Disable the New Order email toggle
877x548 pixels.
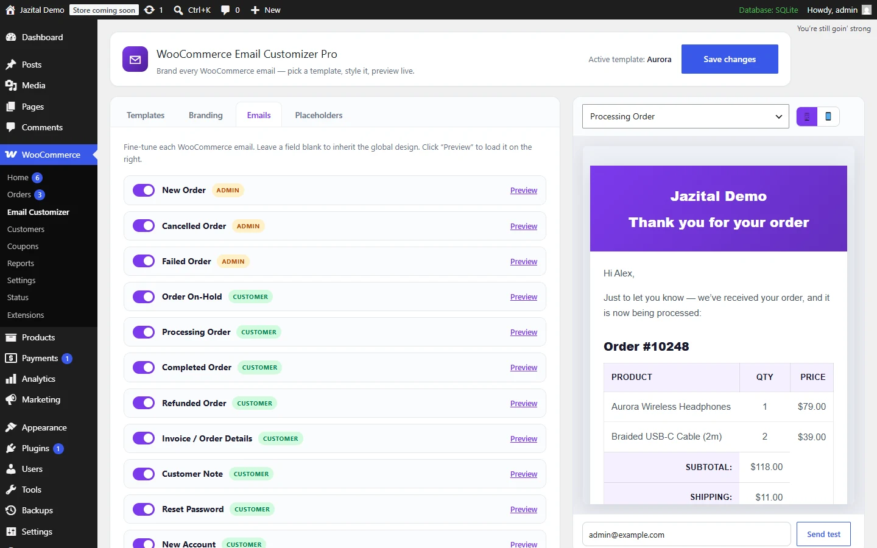[144, 191]
